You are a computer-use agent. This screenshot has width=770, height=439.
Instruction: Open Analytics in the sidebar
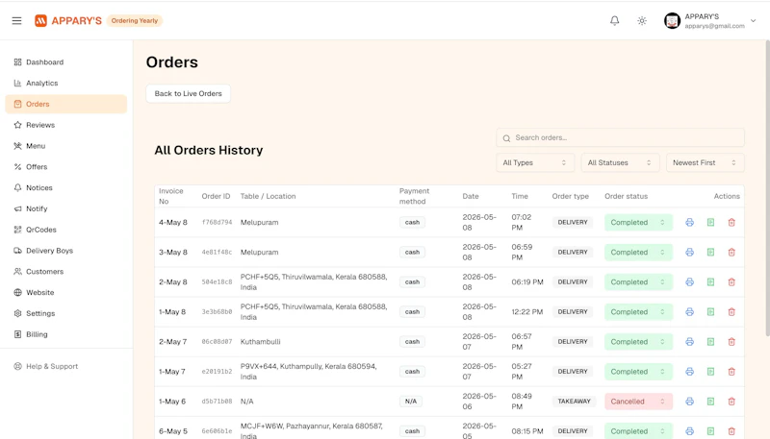(x=65, y=84)
